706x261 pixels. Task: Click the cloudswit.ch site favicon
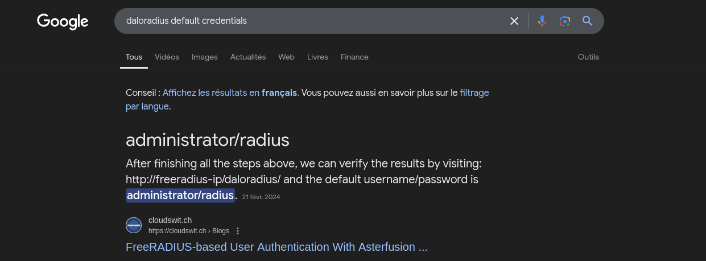[134, 225]
